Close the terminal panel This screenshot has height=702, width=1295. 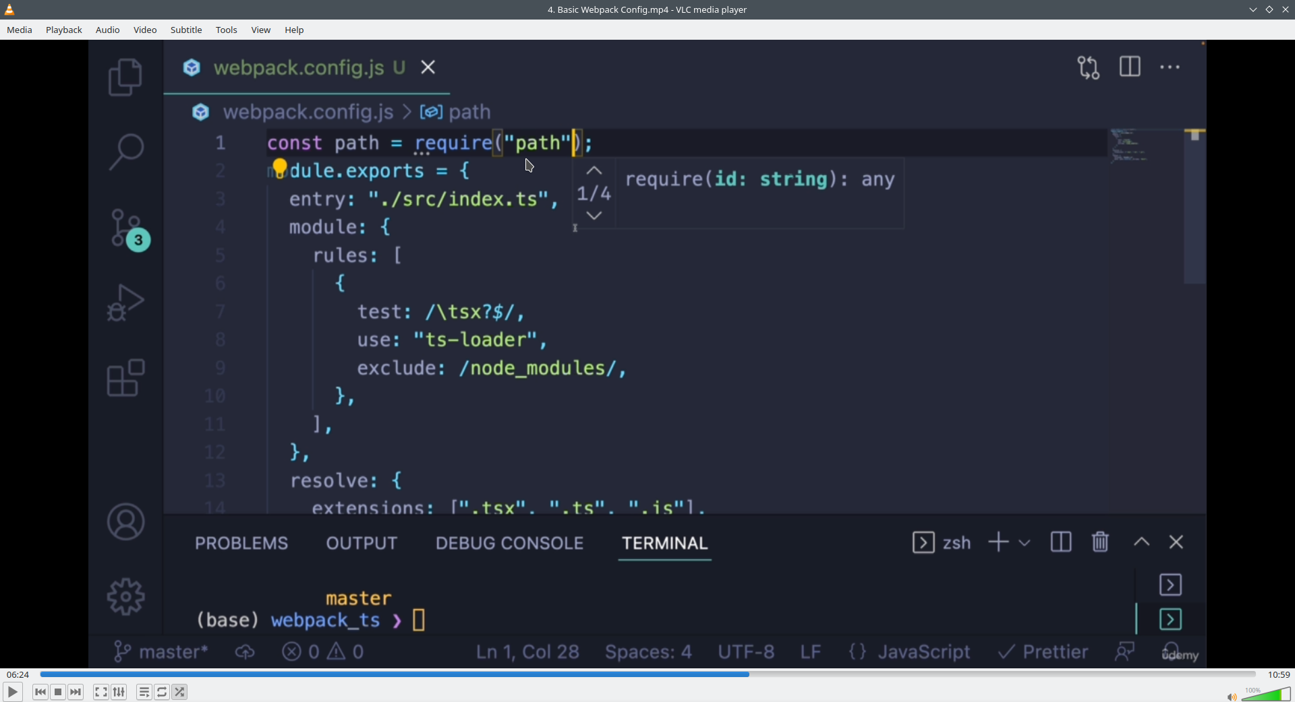1177,542
